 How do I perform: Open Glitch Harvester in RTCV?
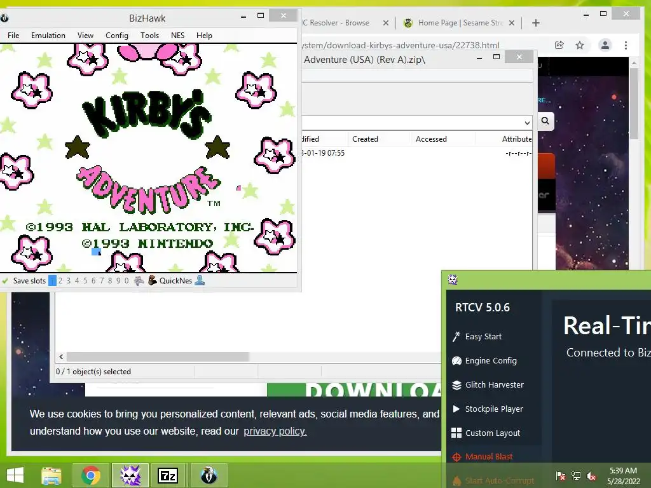click(495, 384)
